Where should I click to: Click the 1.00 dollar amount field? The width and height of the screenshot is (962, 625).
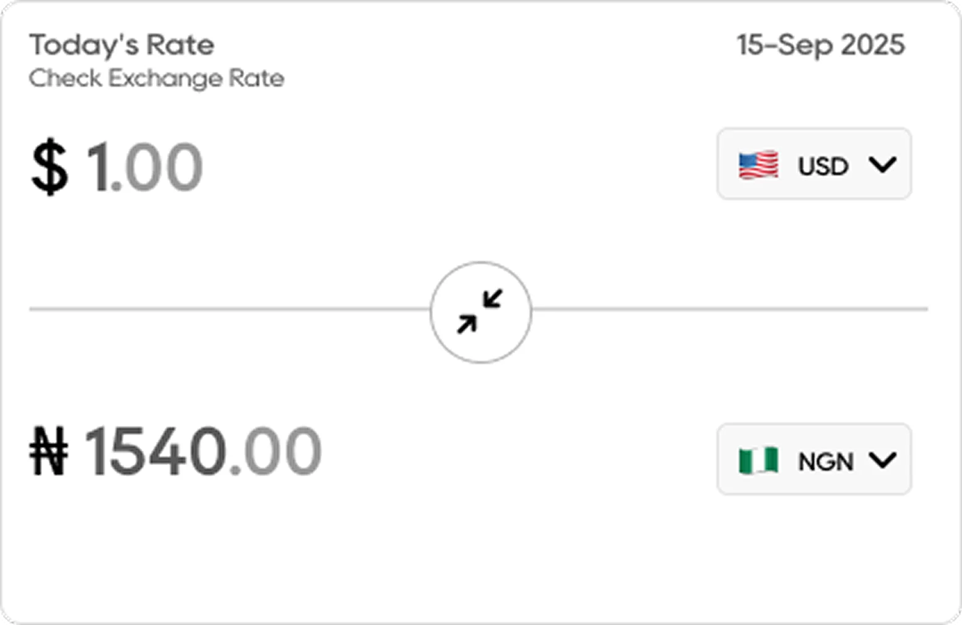pos(144,168)
